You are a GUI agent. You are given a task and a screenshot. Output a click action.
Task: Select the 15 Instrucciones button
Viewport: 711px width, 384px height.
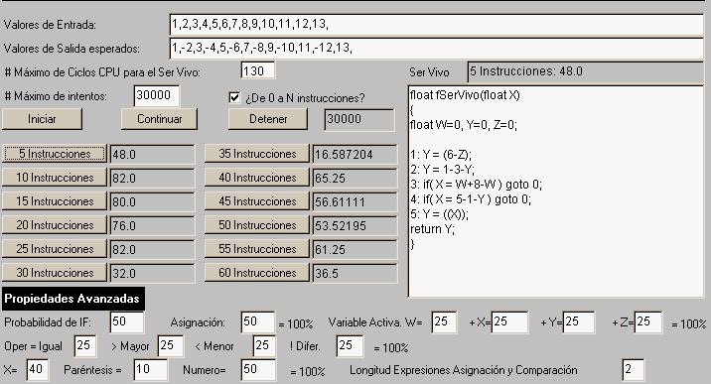(55, 201)
